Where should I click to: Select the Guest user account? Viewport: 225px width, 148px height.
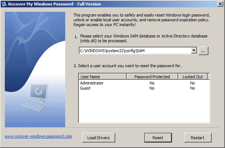(x=85, y=89)
